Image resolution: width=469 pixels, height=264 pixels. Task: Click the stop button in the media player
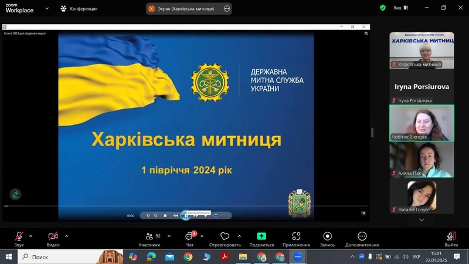(165, 215)
